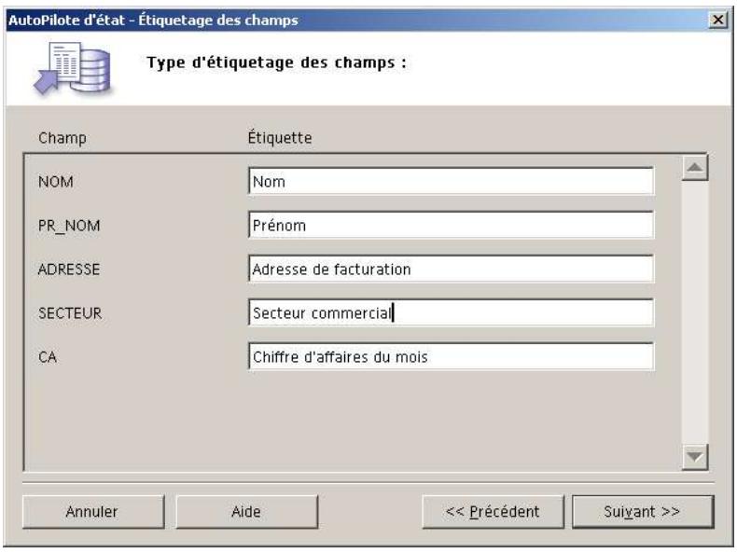The height and width of the screenshot is (553, 737).
Task: Close the AutoPilote d'état dialog
Action: coord(717,20)
